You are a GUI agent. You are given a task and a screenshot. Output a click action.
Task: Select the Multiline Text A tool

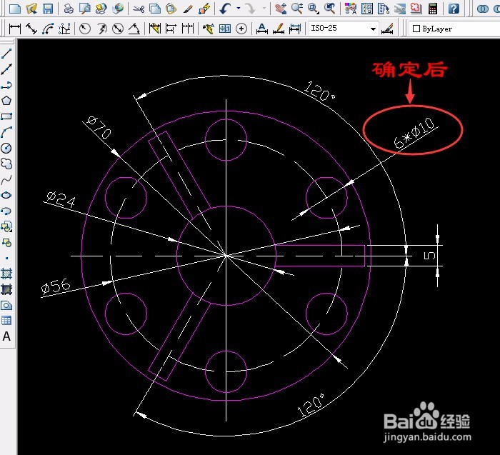click(x=6, y=336)
